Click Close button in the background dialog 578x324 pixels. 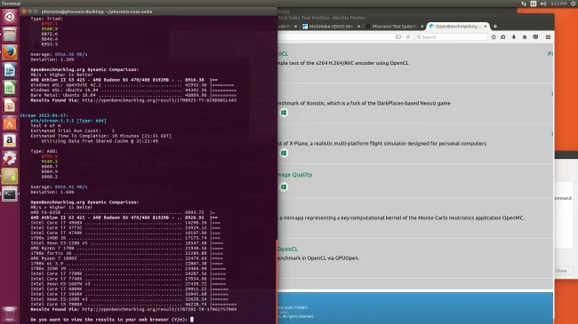(561, 271)
